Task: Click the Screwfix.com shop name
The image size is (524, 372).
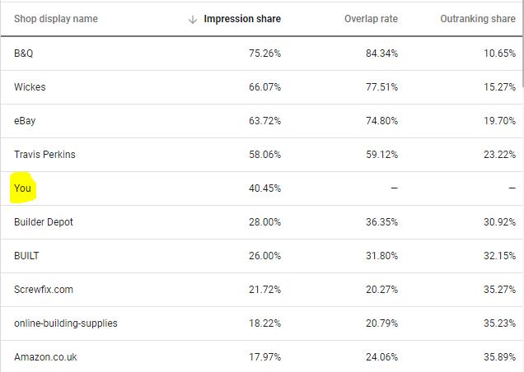Action: 43,290
